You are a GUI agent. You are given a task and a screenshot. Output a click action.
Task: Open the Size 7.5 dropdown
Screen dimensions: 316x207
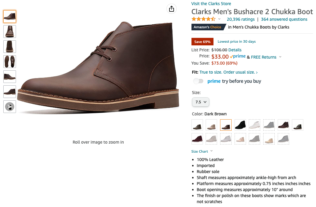(201, 102)
